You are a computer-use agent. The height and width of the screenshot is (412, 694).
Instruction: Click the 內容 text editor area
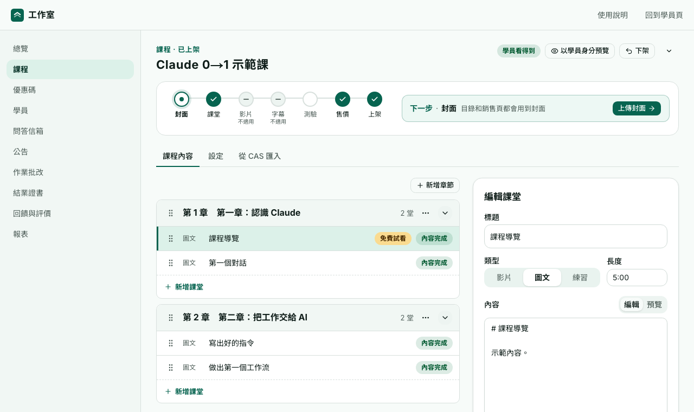coord(576,365)
